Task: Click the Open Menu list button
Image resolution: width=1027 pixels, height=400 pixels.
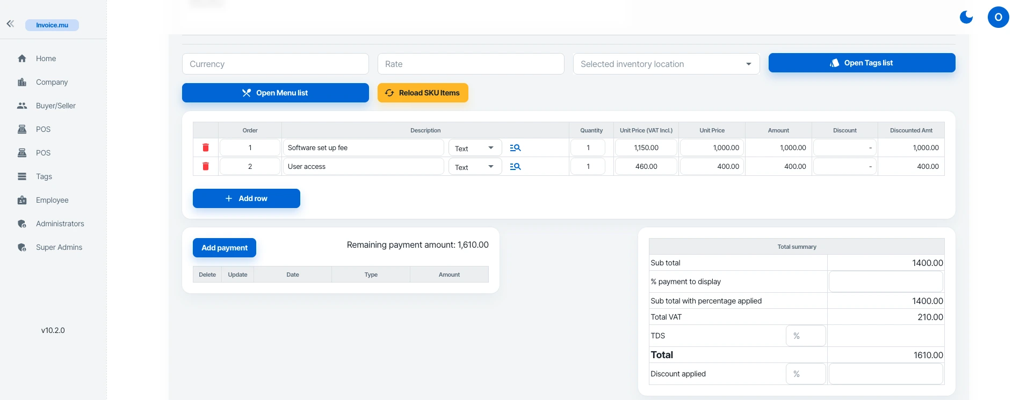Action: tap(275, 93)
